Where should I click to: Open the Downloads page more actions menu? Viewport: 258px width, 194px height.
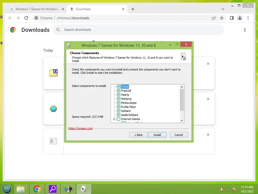[245, 30]
